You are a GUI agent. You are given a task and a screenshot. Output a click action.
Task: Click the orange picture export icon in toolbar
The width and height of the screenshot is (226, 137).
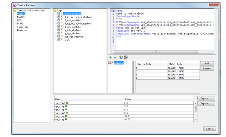(126, 57)
